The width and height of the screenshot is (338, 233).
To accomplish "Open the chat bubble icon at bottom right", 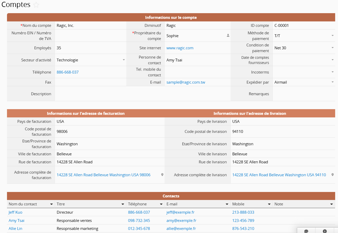I will tap(306, 231).
